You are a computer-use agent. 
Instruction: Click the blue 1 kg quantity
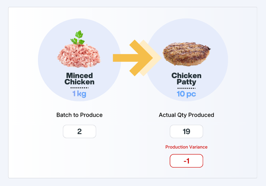(79, 94)
